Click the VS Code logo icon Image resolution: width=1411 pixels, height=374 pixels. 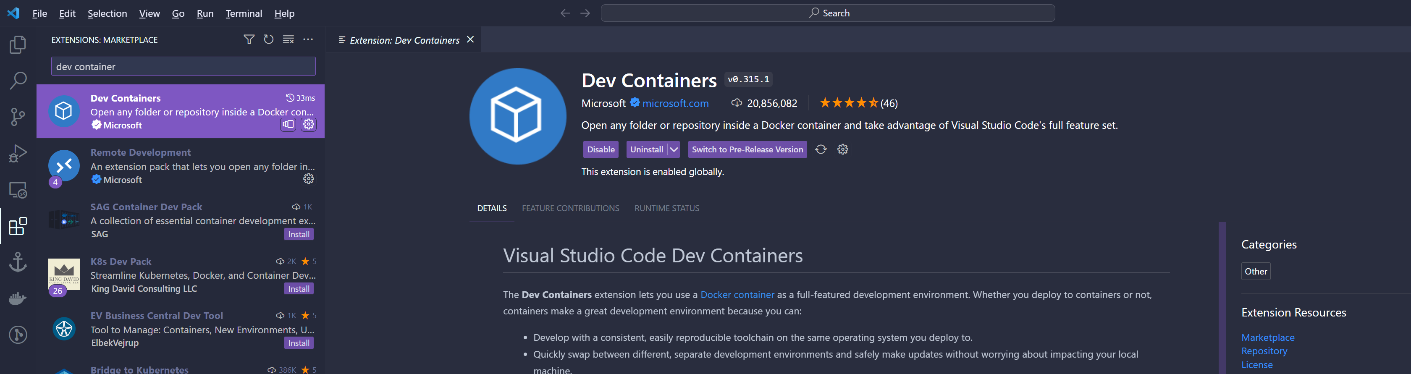pos(13,13)
